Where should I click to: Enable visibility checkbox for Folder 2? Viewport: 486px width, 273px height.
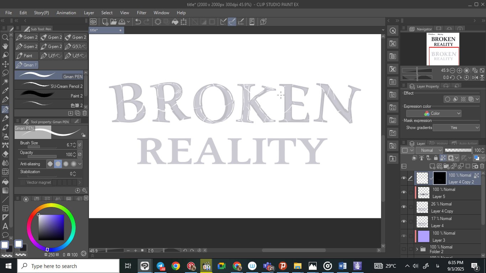(x=403, y=249)
